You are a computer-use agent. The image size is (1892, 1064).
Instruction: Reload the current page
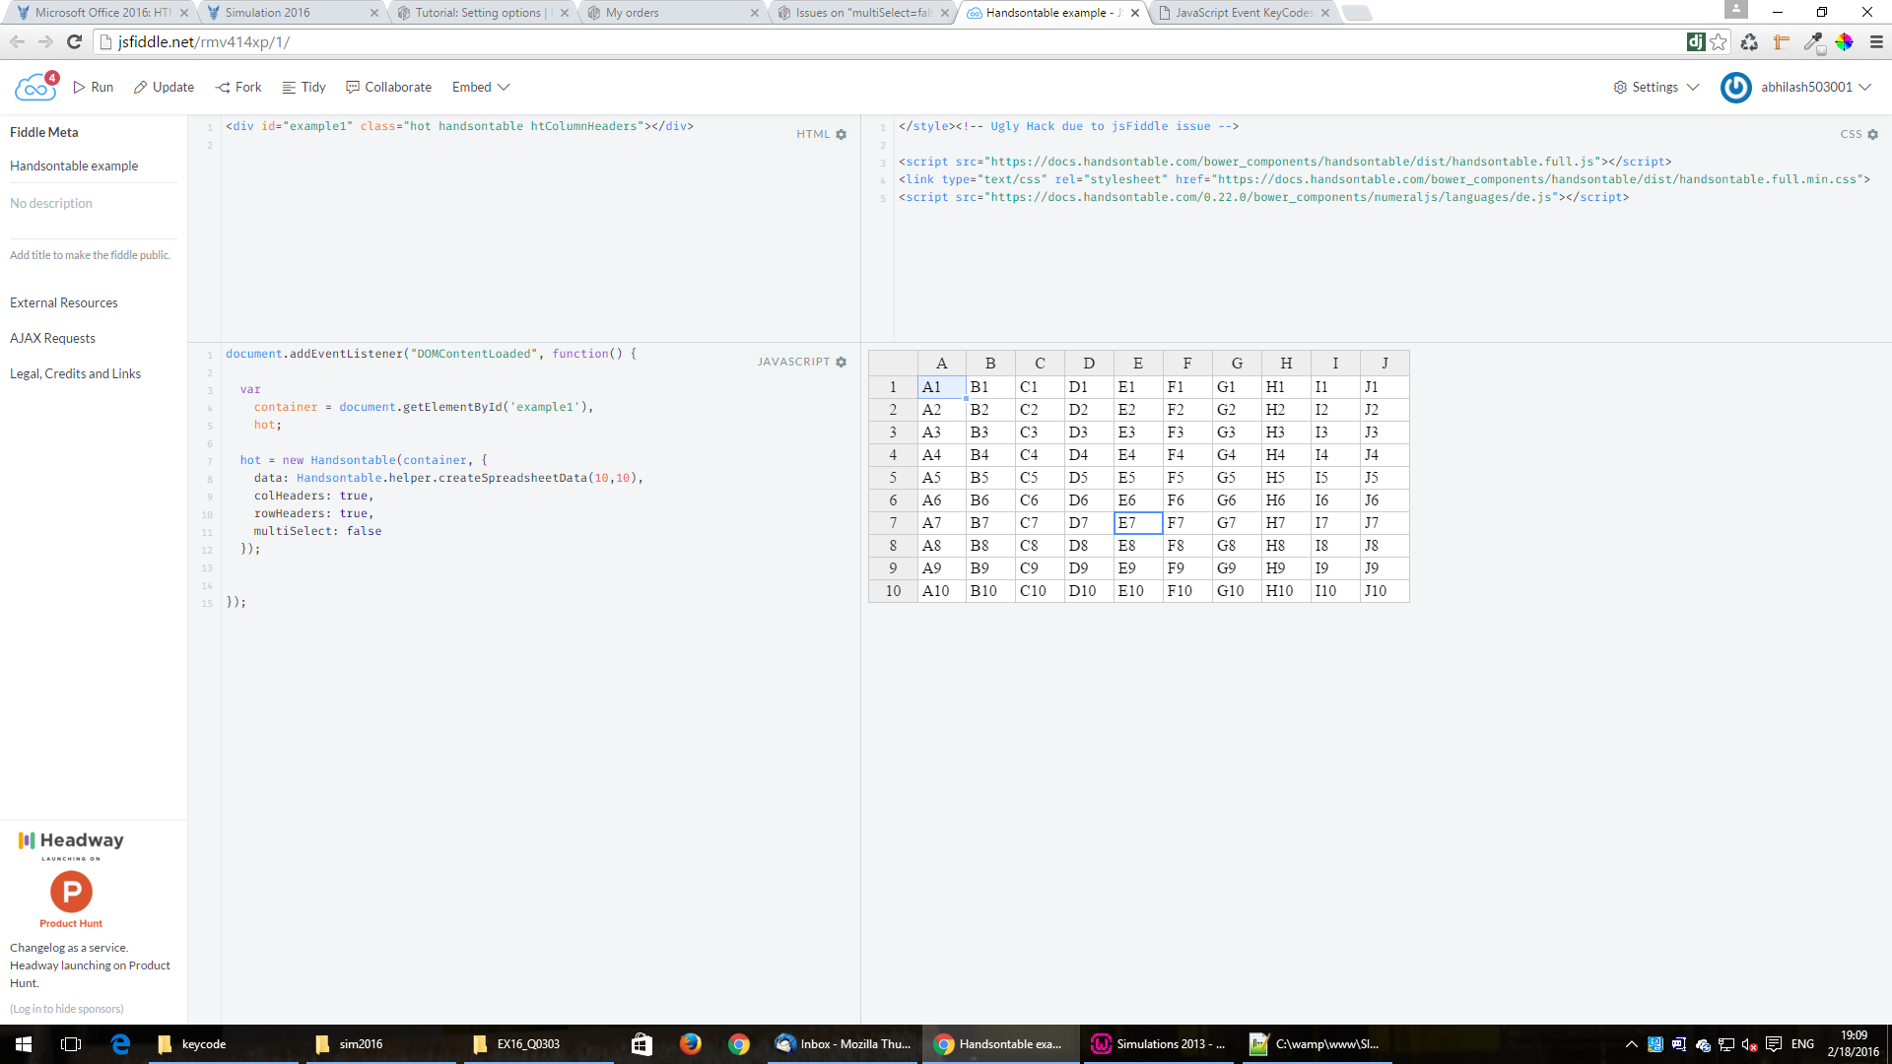pyautogui.click(x=74, y=41)
